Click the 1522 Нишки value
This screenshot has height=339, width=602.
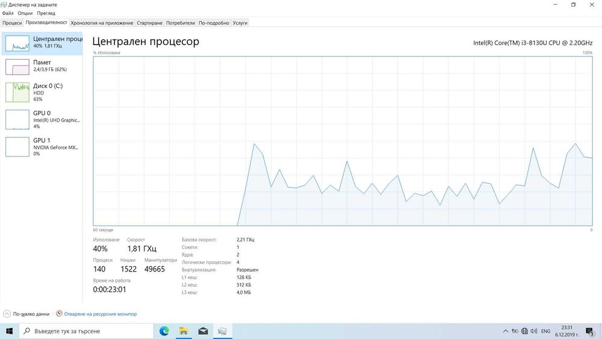129,269
